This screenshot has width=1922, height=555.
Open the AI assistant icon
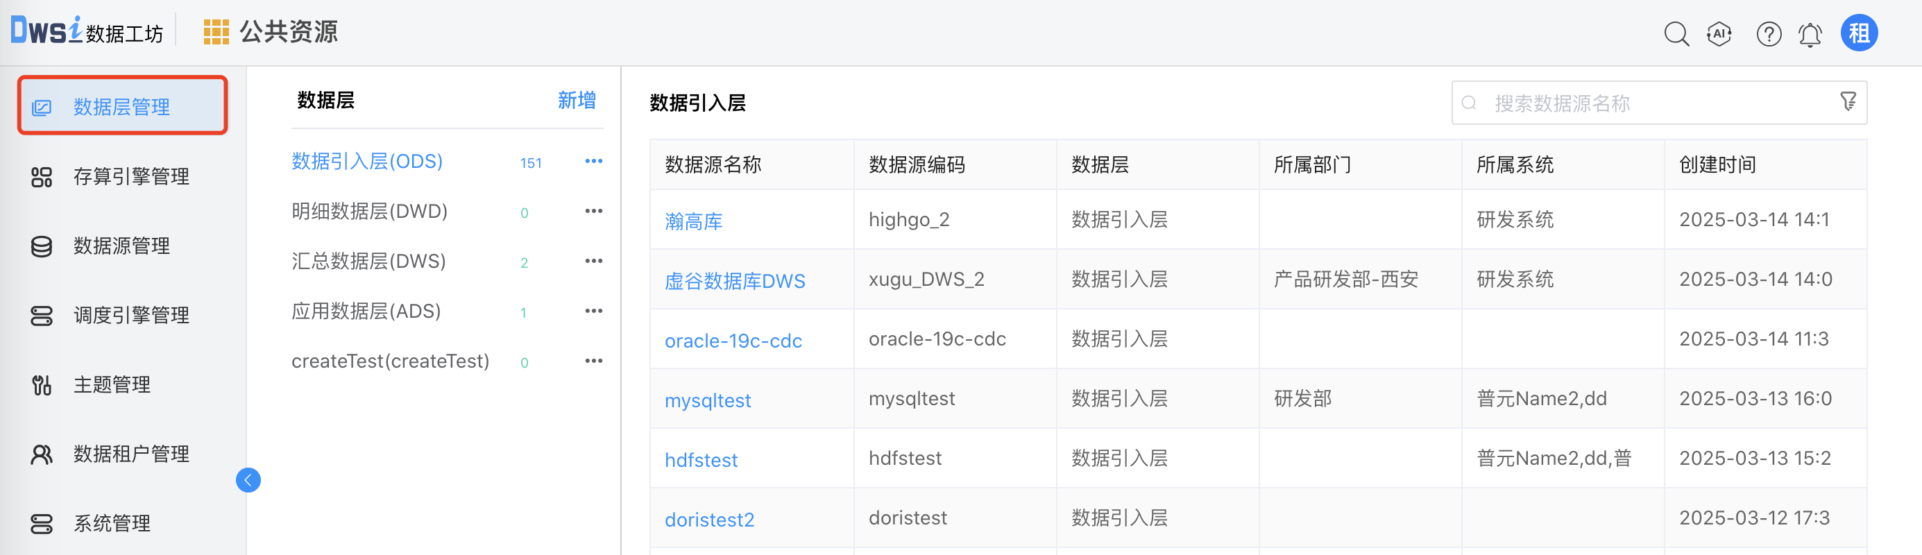coord(1719,34)
